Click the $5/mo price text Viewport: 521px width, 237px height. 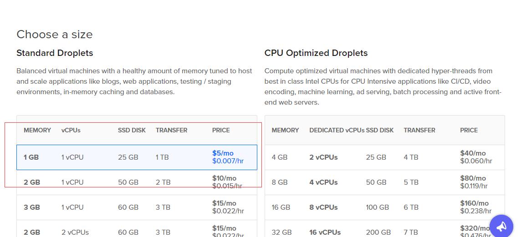[x=223, y=153]
